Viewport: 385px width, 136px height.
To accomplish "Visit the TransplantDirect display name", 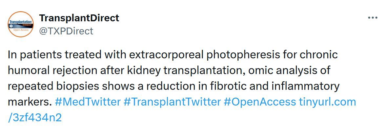I will pos(79,18).
